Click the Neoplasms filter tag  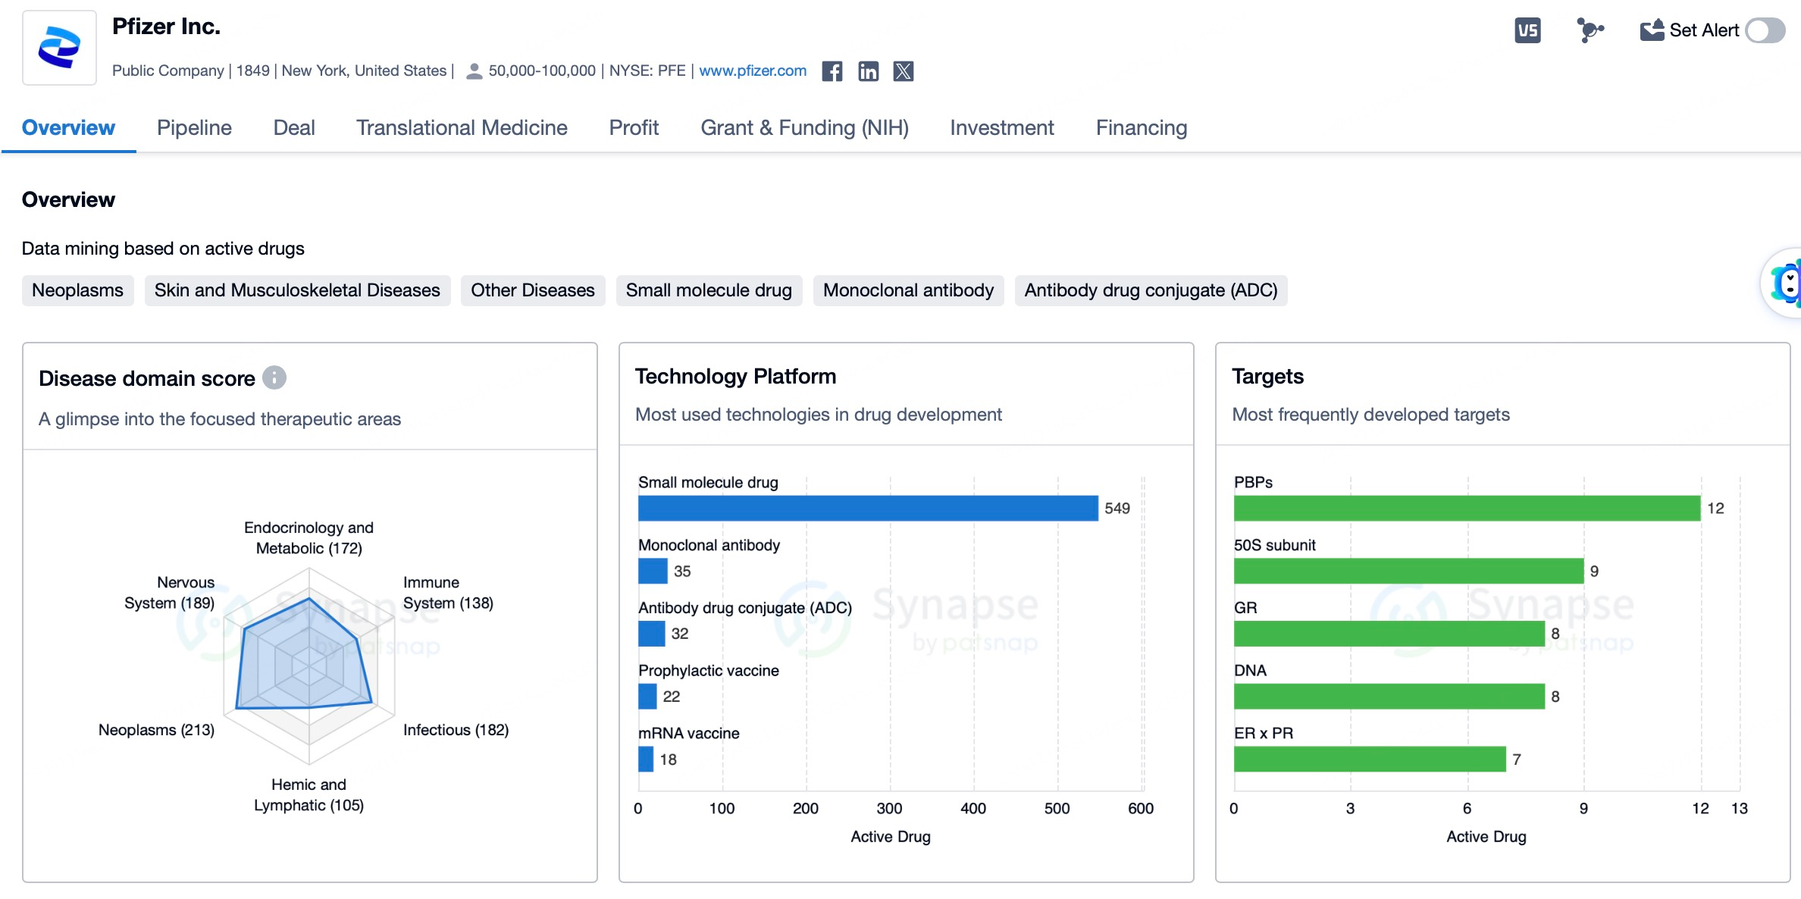pyautogui.click(x=77, y=290)
